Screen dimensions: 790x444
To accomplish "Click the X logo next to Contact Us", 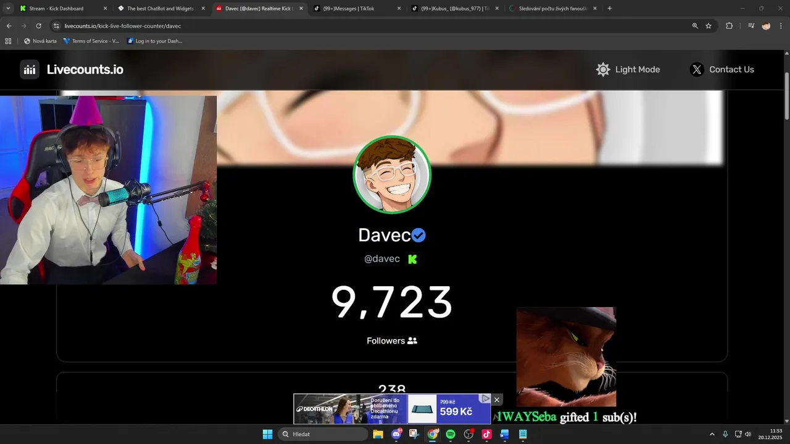I will tap(697, 70).
